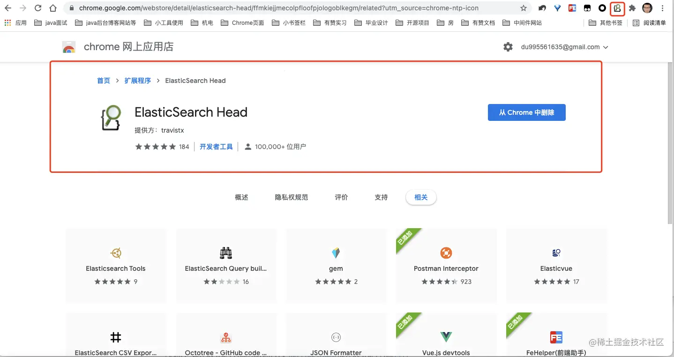Image resolution: width=674 pixels, height=357 pixels.
Task: Open the 其他书签 folder
Action: (x=606, y=22)
